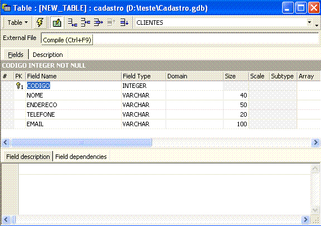Screen dimensions: 321x226
Task: Open the Field dependencies tab
Action: (81, 157)
